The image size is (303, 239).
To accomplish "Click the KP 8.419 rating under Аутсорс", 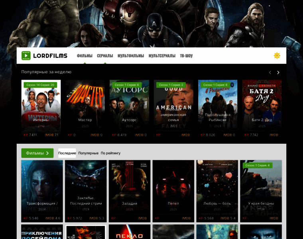I will (x=119, y=135).
